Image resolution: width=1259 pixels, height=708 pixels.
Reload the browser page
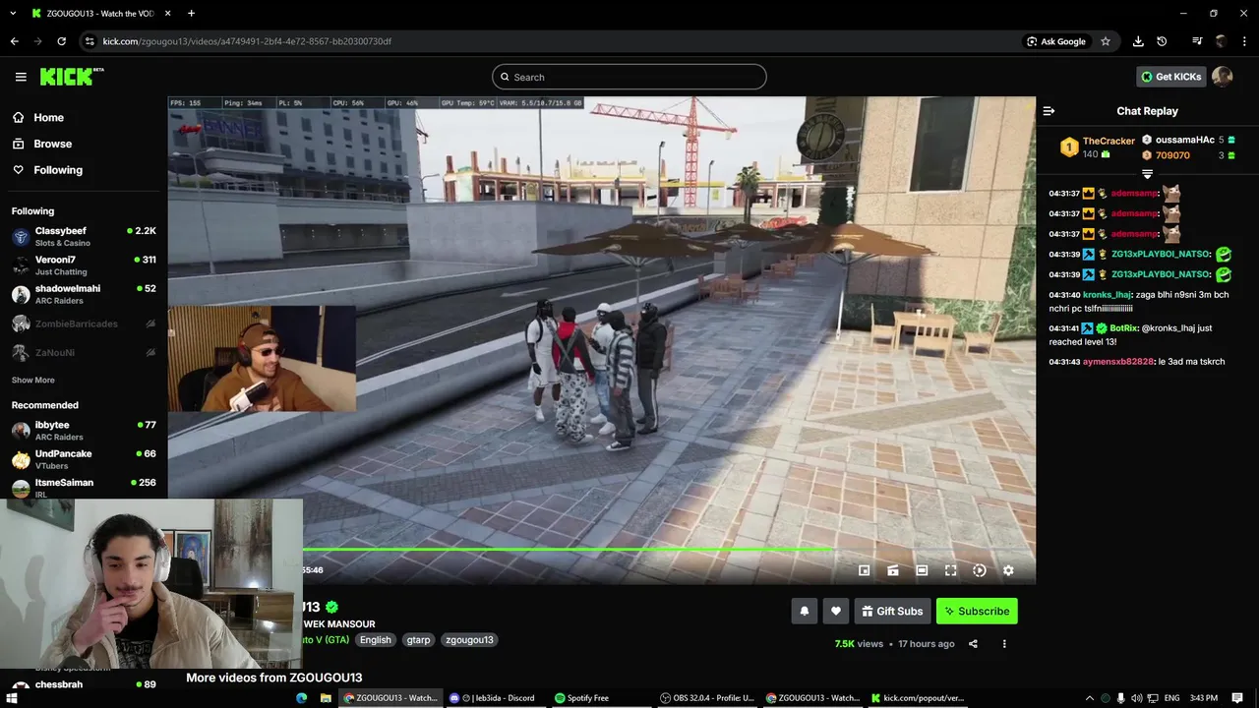click(61, 41)
